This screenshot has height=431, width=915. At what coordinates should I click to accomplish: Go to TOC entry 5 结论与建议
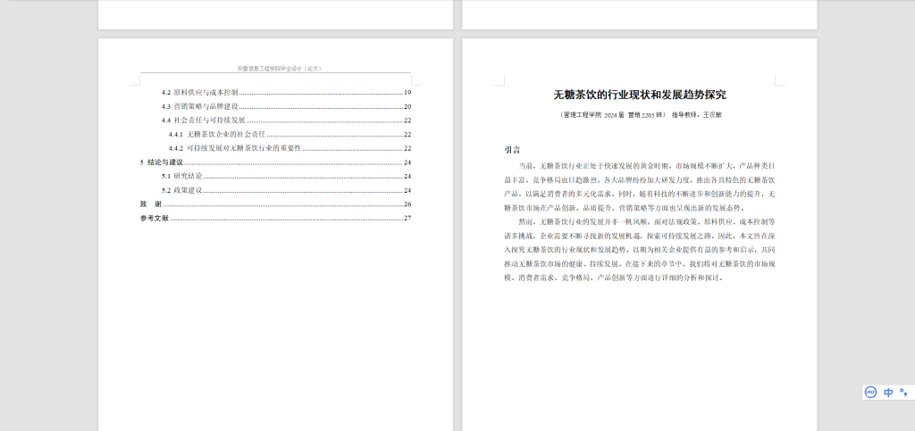coord(276,162)
